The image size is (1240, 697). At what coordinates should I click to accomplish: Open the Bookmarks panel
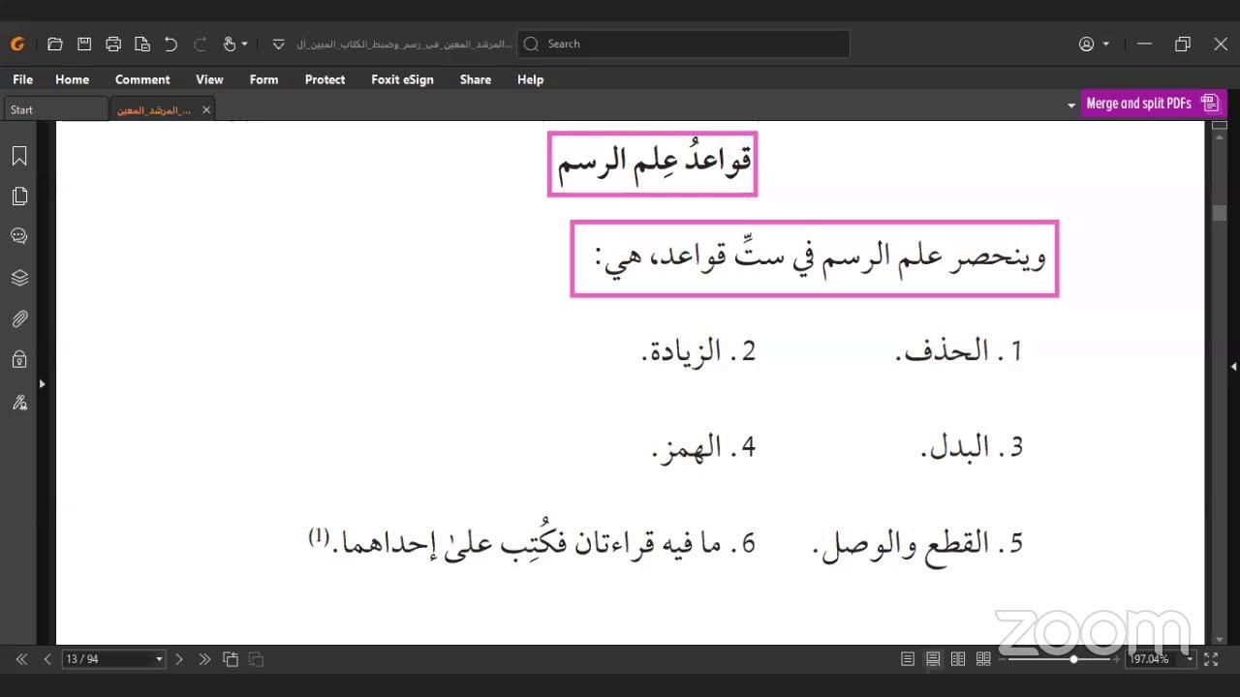pos(19,156)
